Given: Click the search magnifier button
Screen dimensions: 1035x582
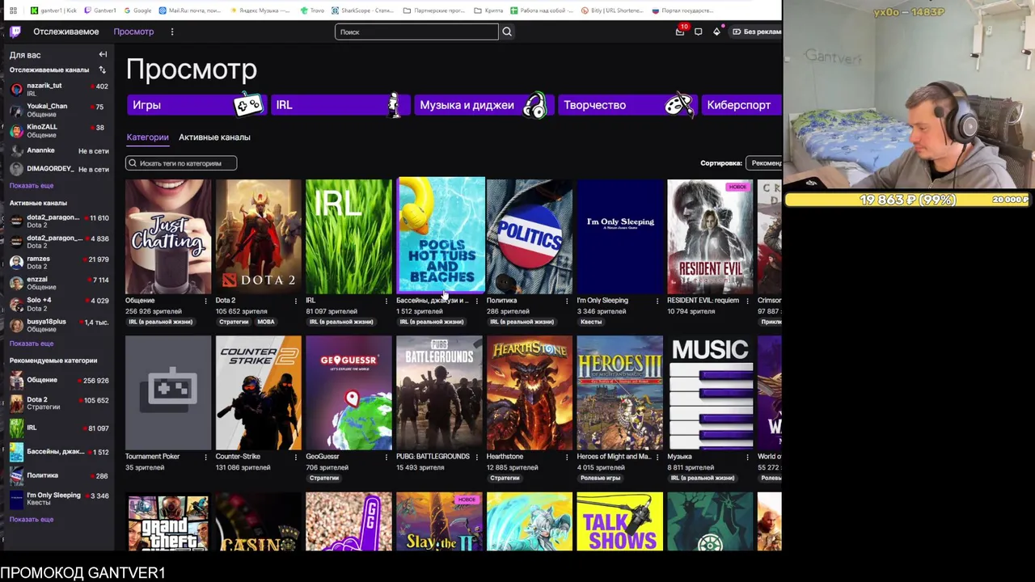Looking at the screenshot, I should 507,32.
